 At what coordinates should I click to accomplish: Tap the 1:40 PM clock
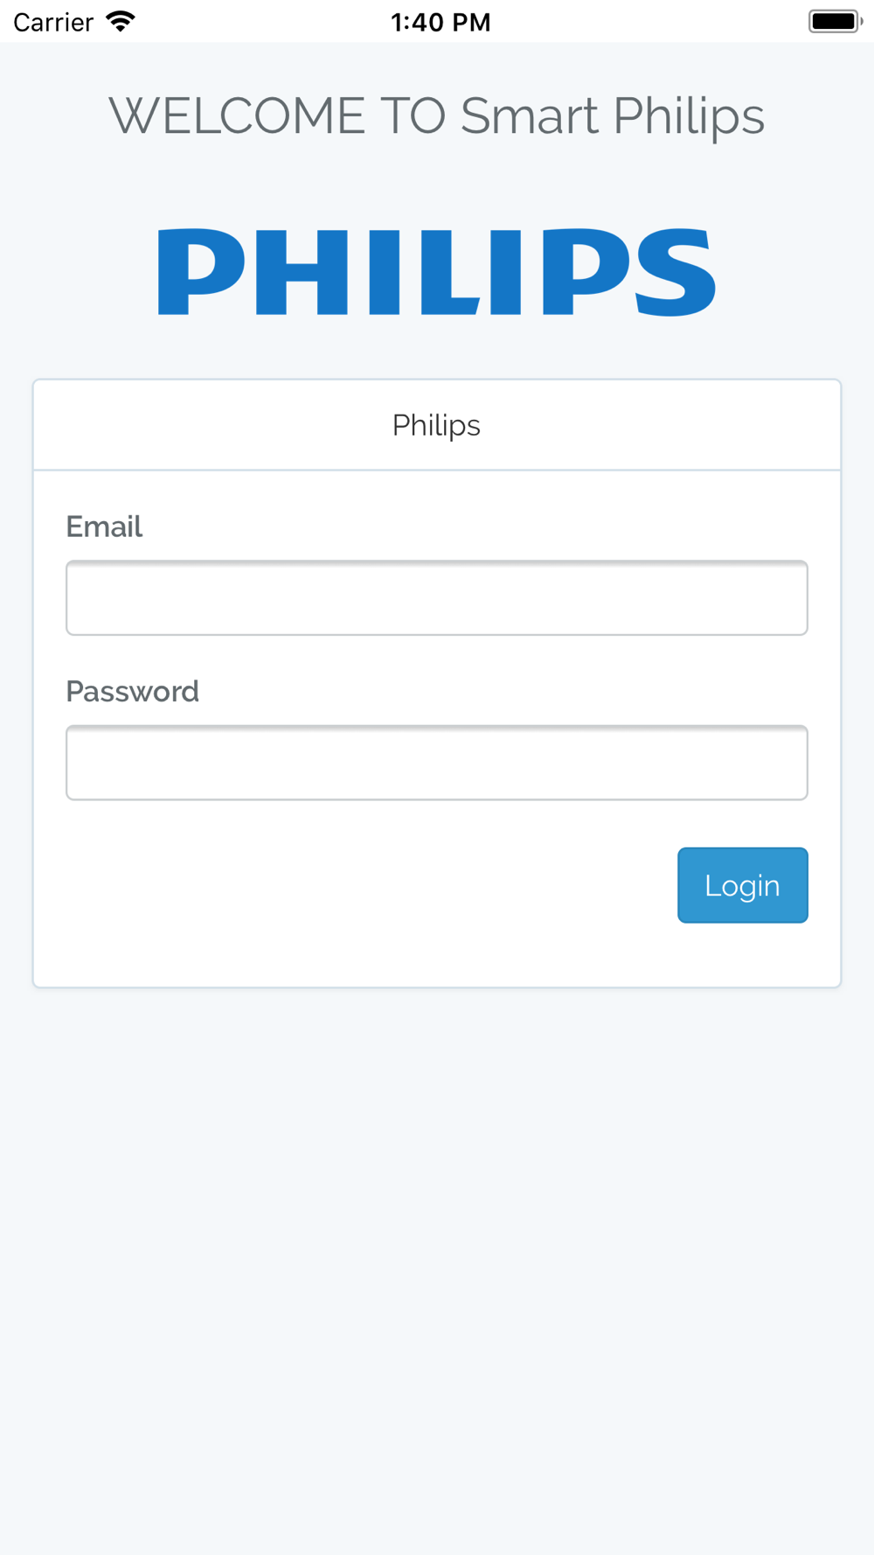pyautogui.click(x=440, y=22)
